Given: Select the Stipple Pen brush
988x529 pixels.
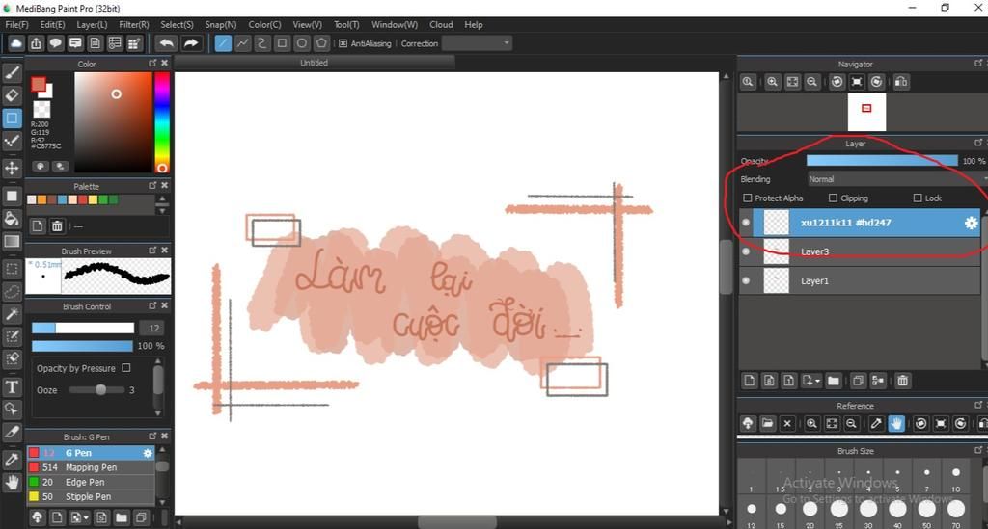Looking at the screenshot, I should 91,496.
